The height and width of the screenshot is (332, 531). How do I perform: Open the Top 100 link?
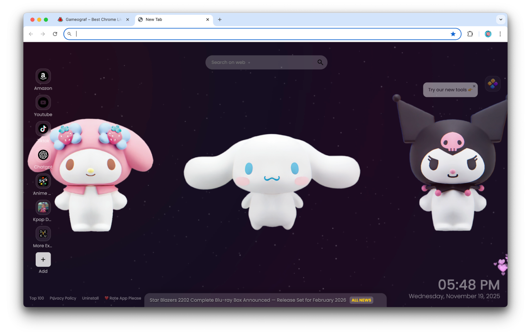point(37,298)
